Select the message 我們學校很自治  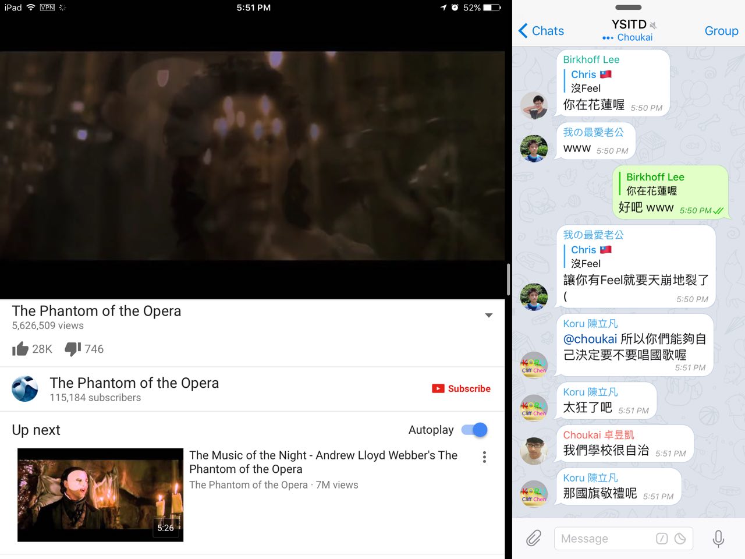coord(606,450)
